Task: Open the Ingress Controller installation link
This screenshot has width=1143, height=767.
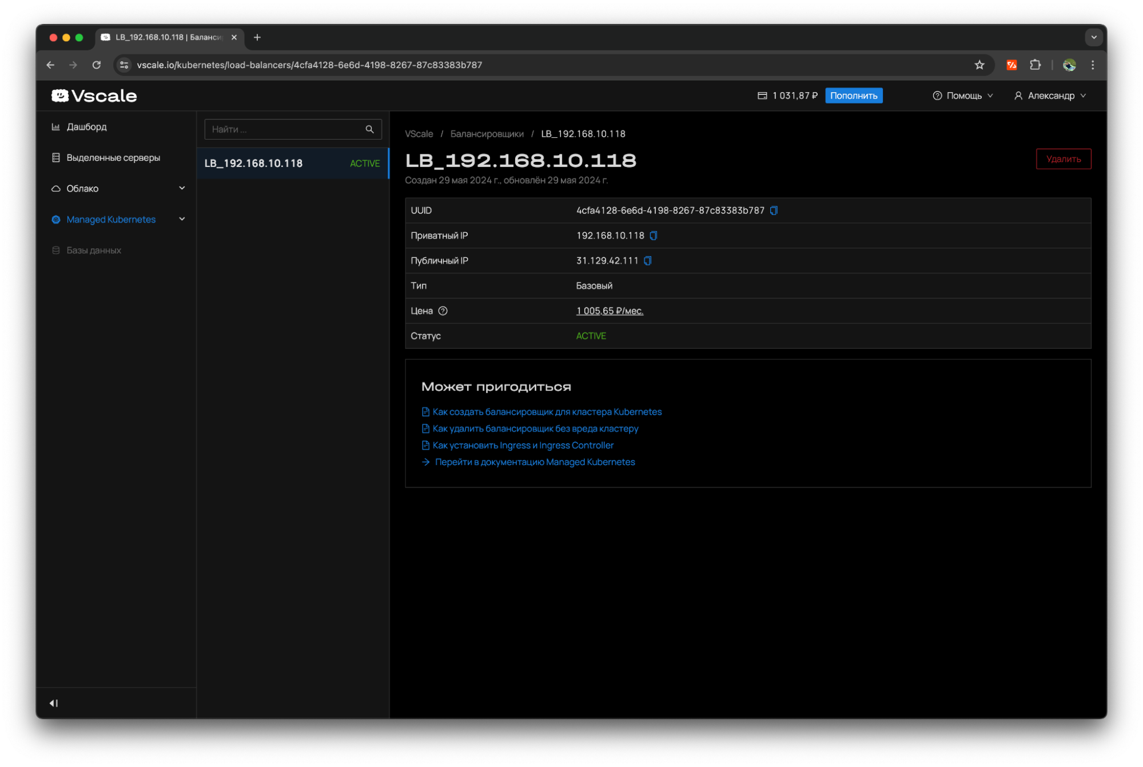Action: pos(523,445)
